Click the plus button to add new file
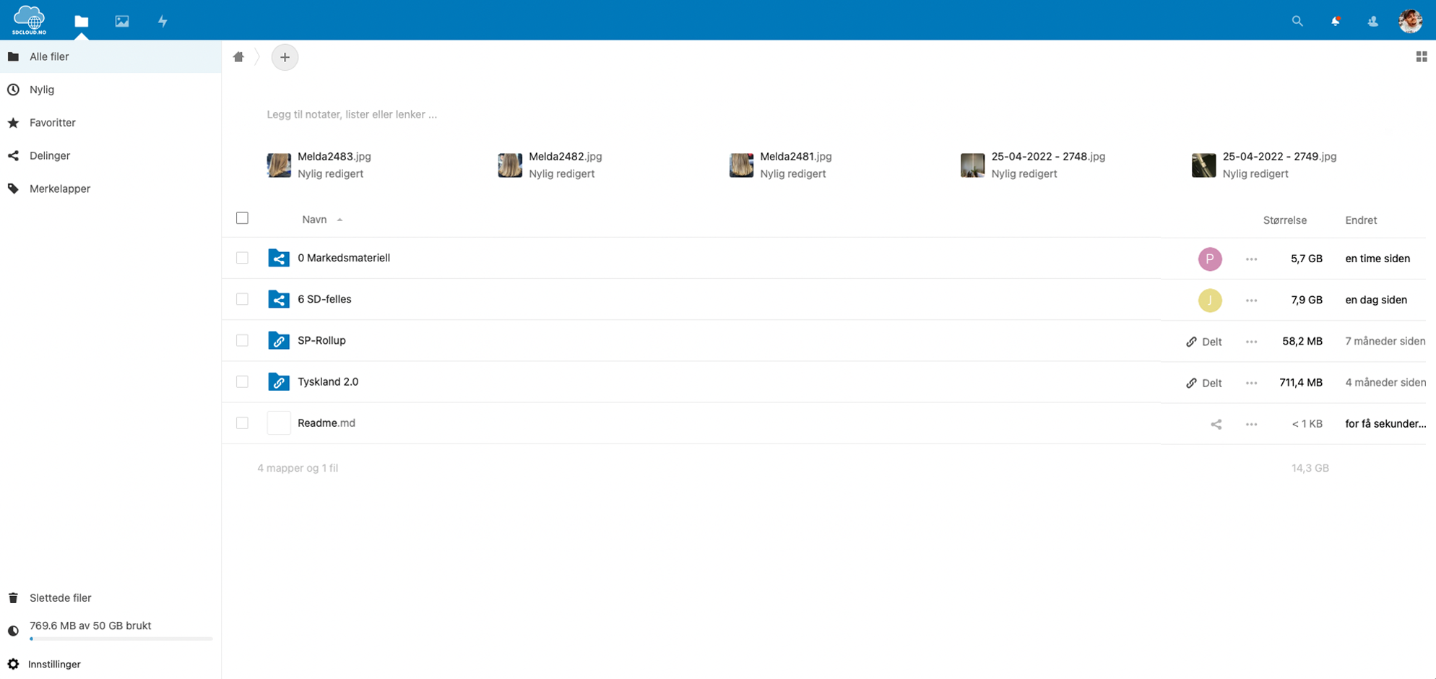1436x679 pixels. [x=285, y=57]
